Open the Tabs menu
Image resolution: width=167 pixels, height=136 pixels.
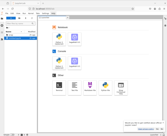38,13
